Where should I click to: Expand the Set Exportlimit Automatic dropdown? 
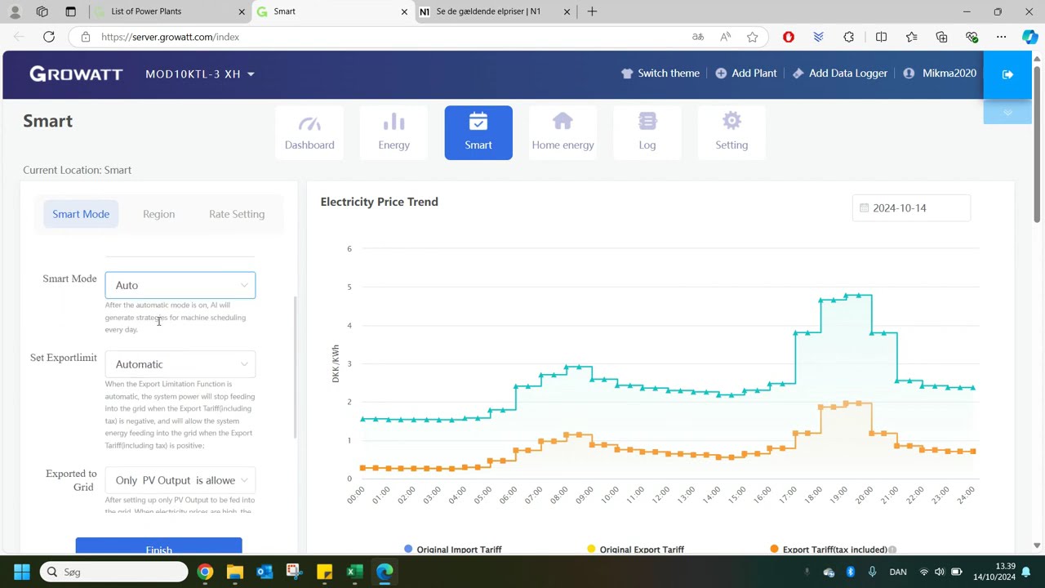(x=180, y=364)
